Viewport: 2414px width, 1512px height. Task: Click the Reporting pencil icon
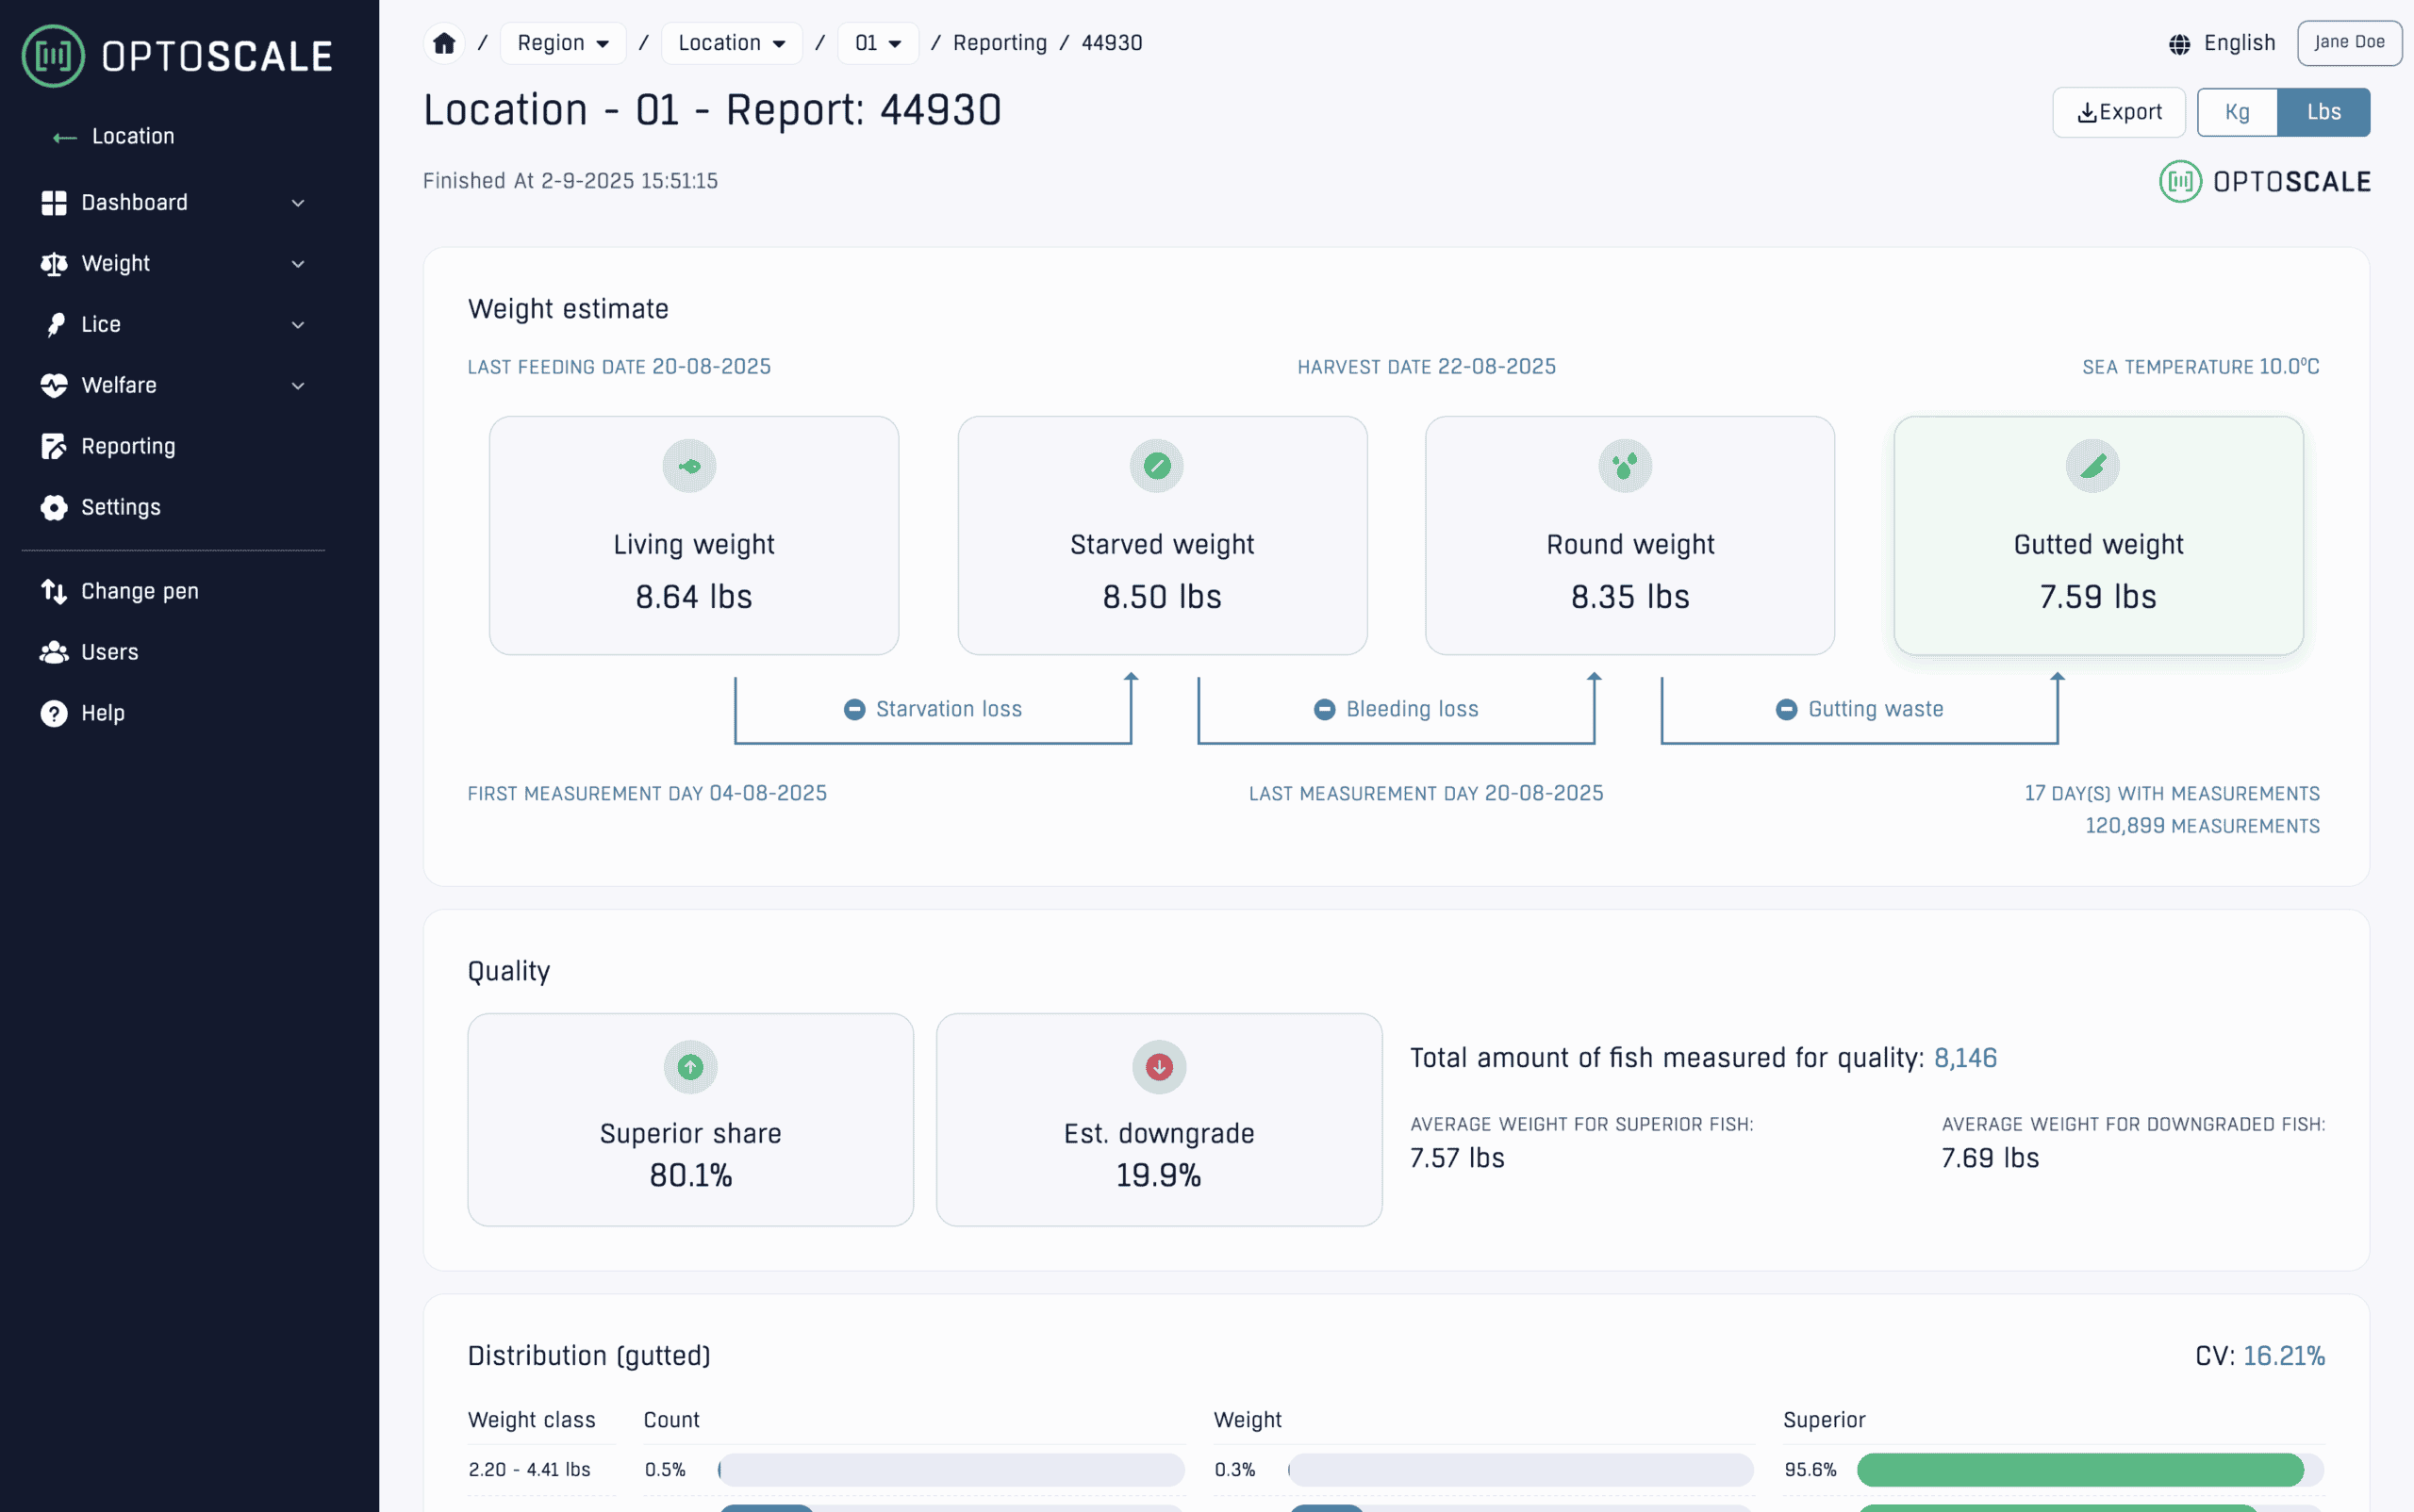54,446
